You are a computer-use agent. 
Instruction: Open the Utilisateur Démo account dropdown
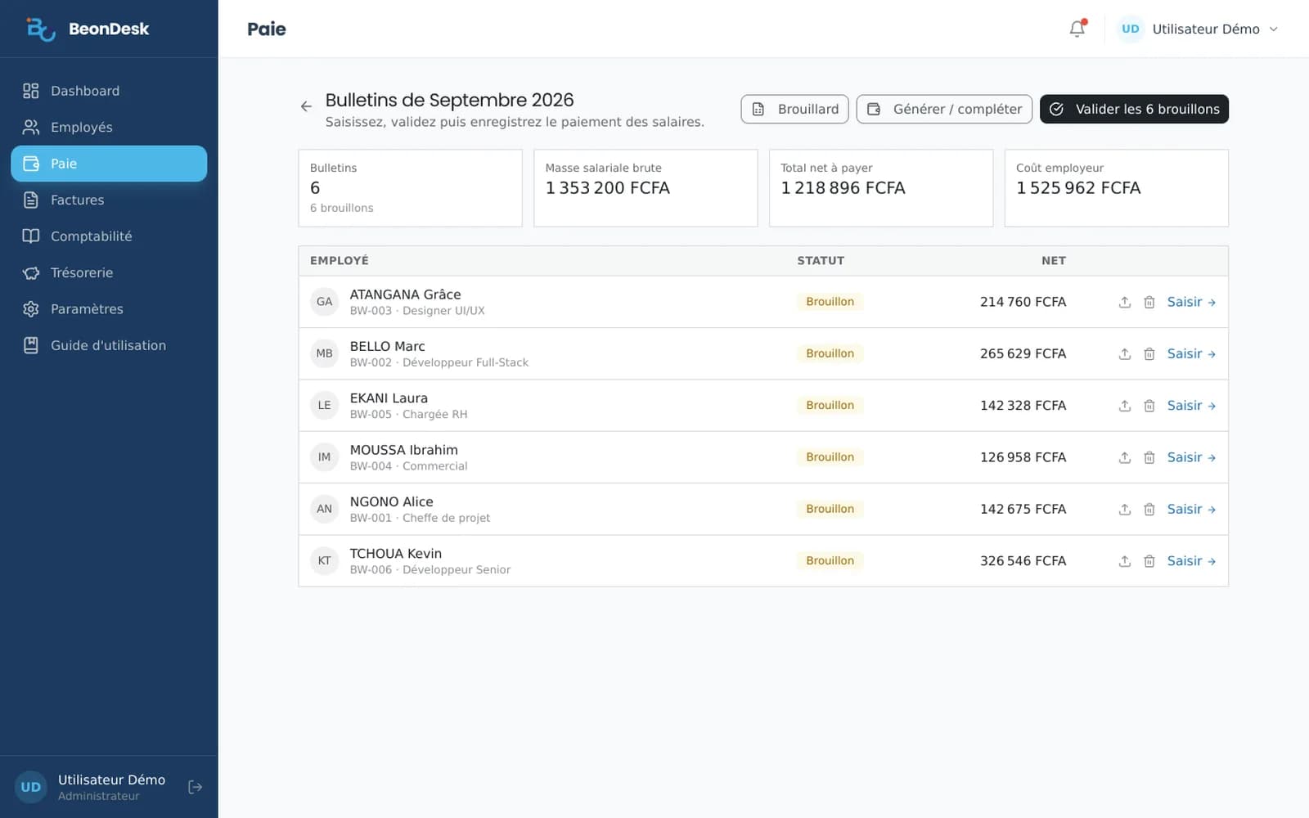[x=1198, y=29]
